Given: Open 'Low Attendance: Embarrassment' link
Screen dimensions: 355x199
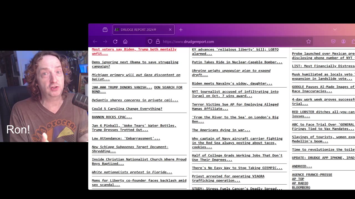Looking at the screenshot, I should [x=126, y=138].
